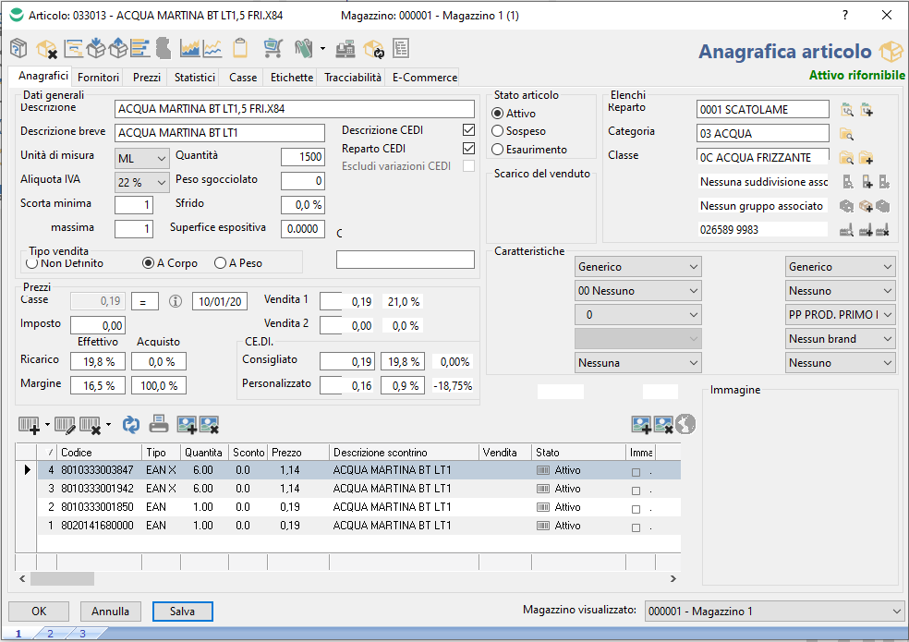Click the blue refresh arrows above barcode table
This screenshot has width=909, height=642.
pyautogui.click(x=131, y=424)
